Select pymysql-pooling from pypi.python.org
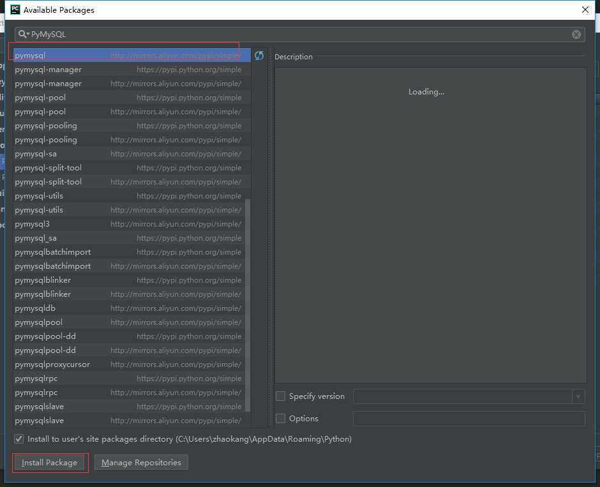This screenshot has width=600, height=487. click(x=132, y=126)
